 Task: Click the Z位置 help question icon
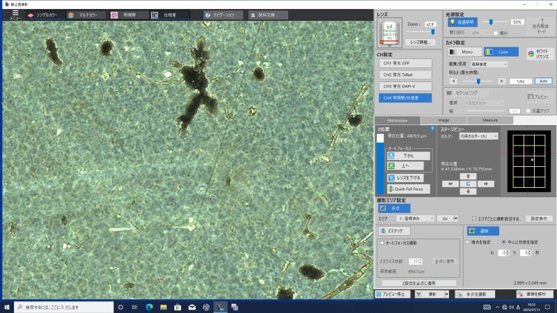coord(432,129)
